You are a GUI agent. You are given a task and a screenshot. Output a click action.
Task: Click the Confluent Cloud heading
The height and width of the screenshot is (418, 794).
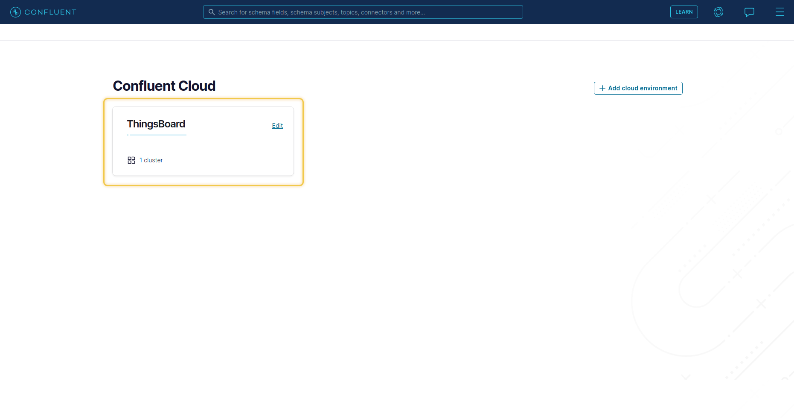click(164, 86)
